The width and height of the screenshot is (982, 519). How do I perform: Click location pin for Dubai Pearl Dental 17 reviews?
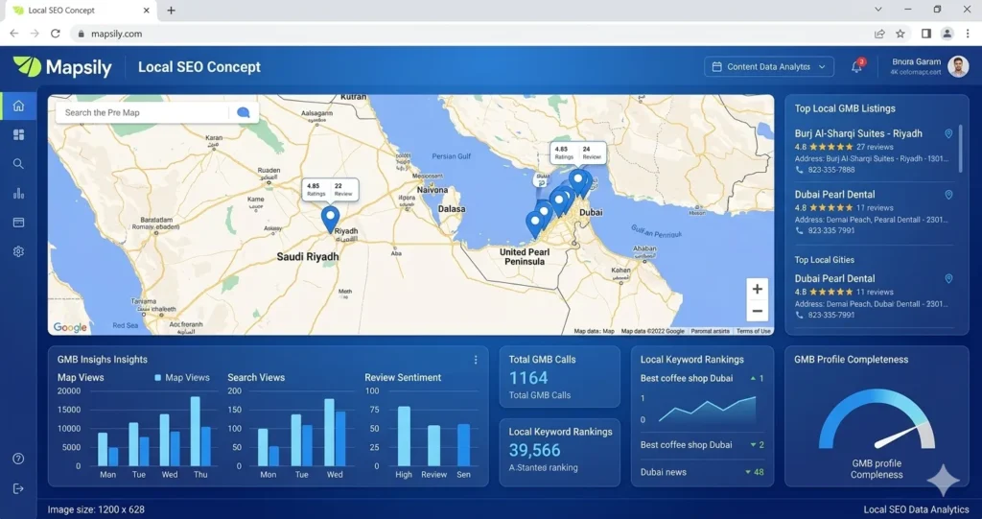tap(948, 195)
